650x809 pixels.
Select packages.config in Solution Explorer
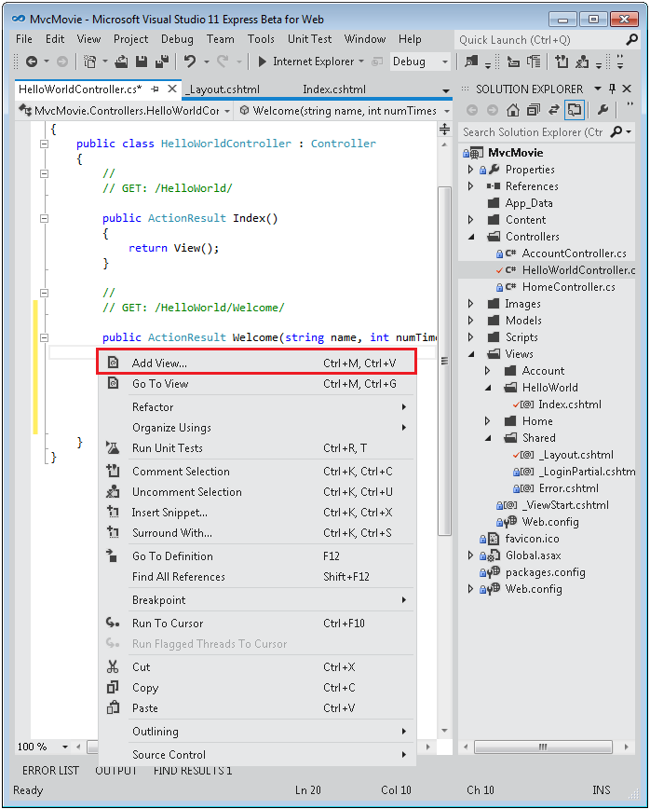click(x=546, y=572)
